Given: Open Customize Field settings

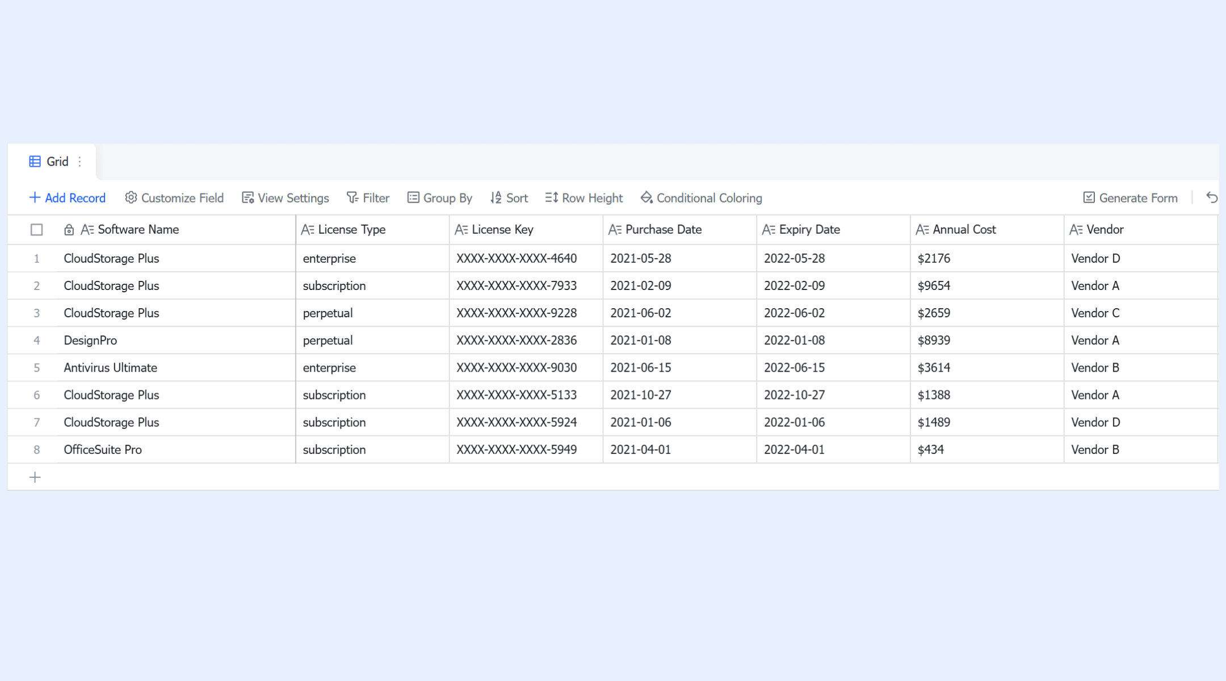Looking at the screenshot, I should pyautogui.click(x=174, y=198).
